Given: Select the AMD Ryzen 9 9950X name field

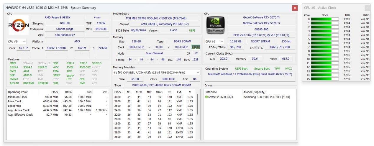Looking at the screenshot, I should click(x=58, y=18).
